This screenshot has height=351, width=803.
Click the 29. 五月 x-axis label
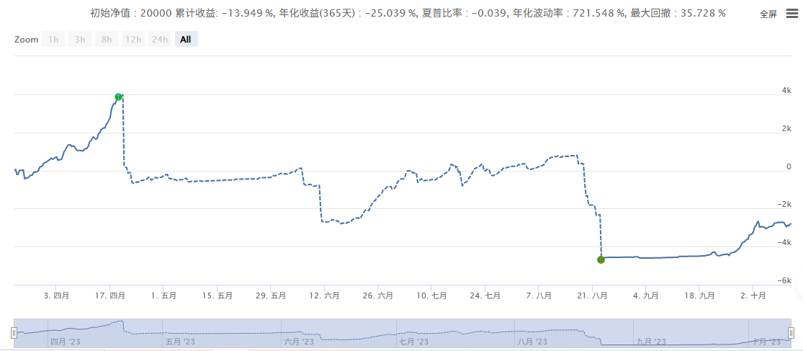271,296
